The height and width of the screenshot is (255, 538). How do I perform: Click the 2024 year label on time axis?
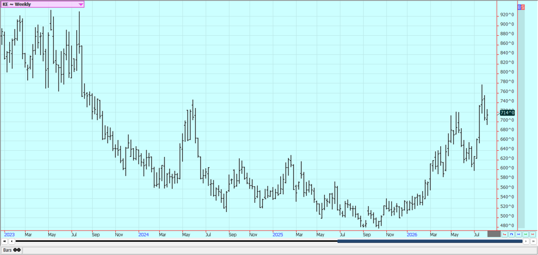(143, 235)
